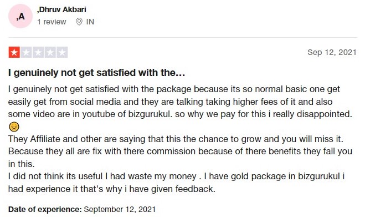
Task: Click the first review paragraph about the package
Action: coord(180,102)
